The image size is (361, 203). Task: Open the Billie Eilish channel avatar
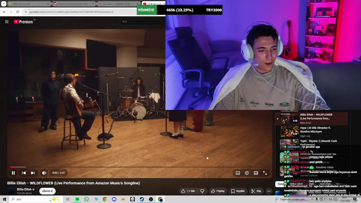tap(11, 191)
